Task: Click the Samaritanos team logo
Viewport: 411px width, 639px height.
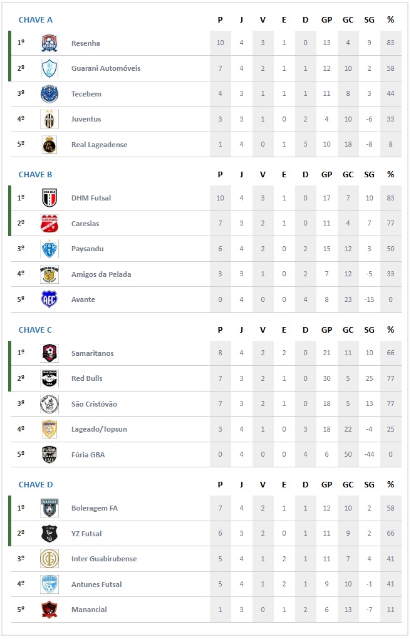Action: pos(49,353)
